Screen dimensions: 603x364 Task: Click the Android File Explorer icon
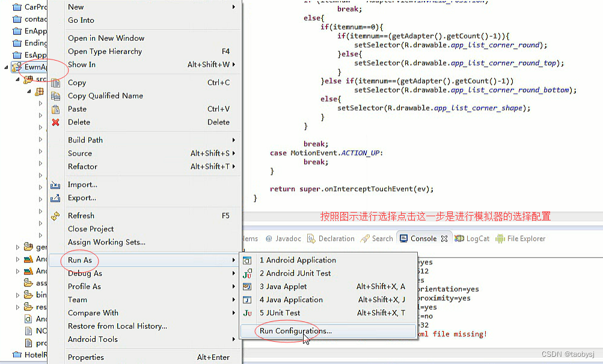coord(500,238)
